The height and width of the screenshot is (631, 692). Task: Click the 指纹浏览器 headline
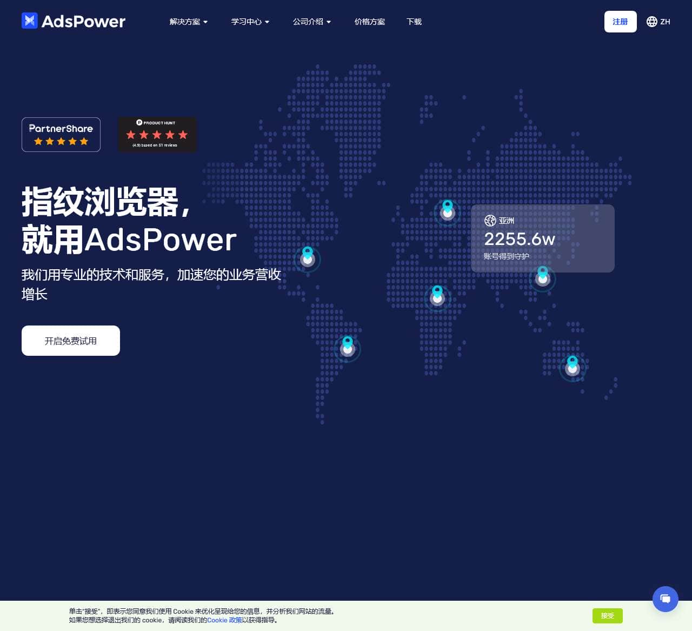pyautogui.click(x=106, y=202)
